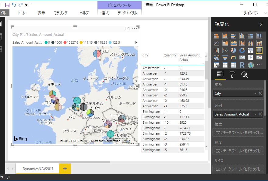The width and height of the screenshot is (268, 181).
Task: Click the highlighted map visual icon
Action: 259,50
